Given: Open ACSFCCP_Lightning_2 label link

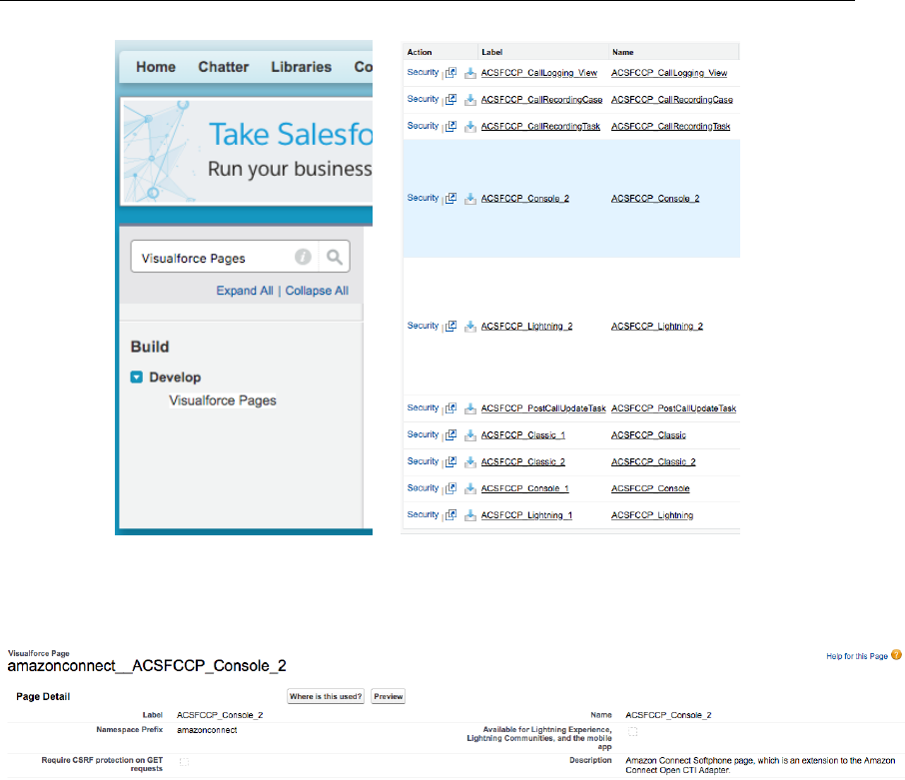Looking at the screenshot, I should coord(527,326).
